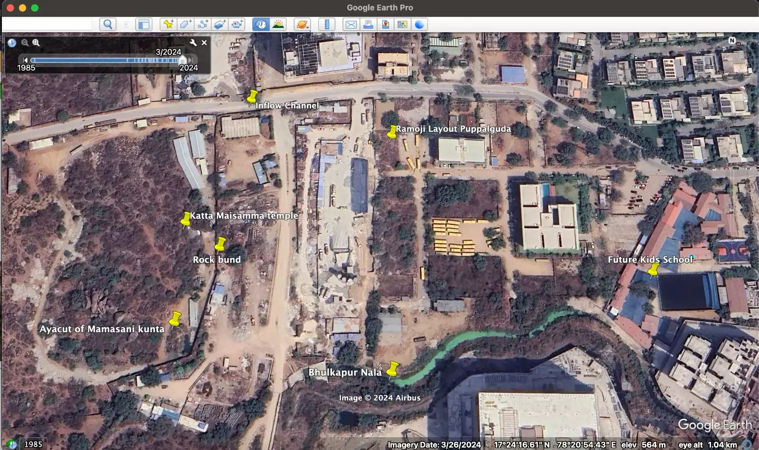Click the time slider thumb at 3/2024
Image resolution: width=759 pixels, height=450 pixels.
[182, 60]
